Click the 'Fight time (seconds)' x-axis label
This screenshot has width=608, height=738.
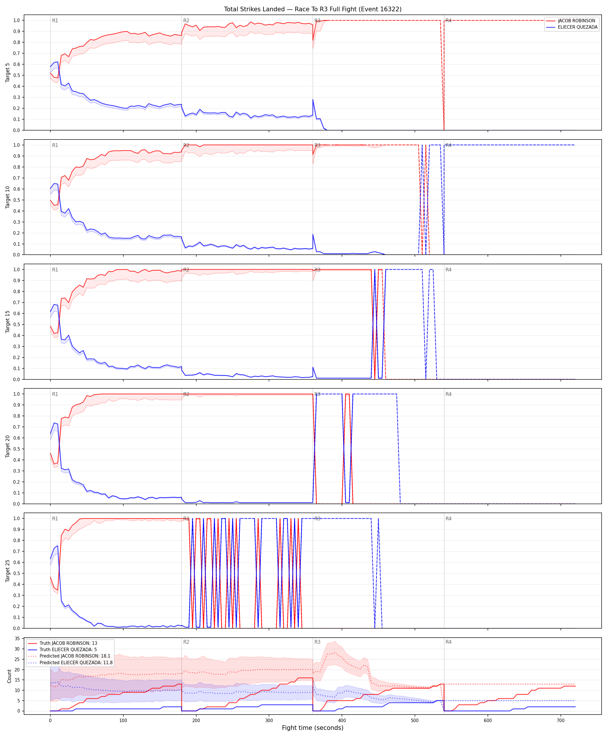tap(313, 728)
